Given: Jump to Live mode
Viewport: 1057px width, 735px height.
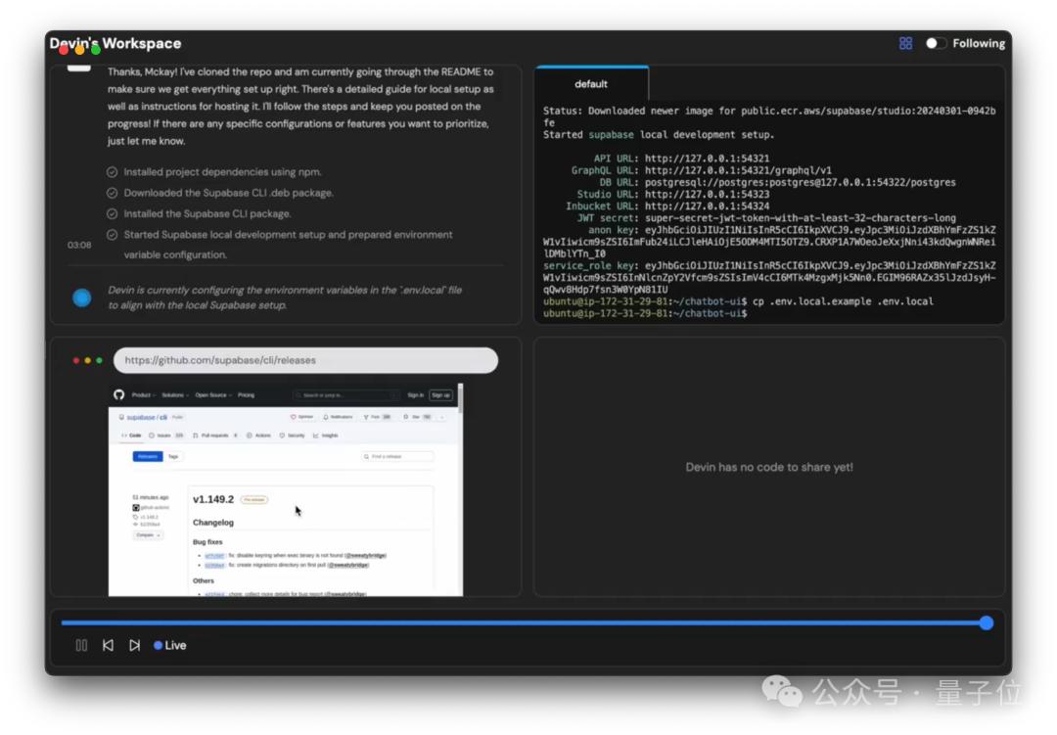Looking at the screenshot, I should [170, 645].
